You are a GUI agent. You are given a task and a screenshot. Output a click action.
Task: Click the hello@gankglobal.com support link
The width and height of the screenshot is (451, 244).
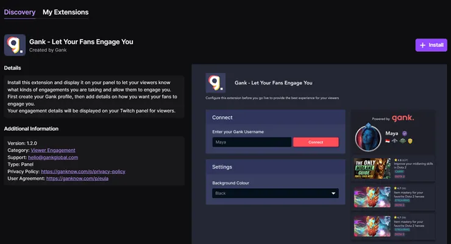pyautogui.click(x=53, y=158)
